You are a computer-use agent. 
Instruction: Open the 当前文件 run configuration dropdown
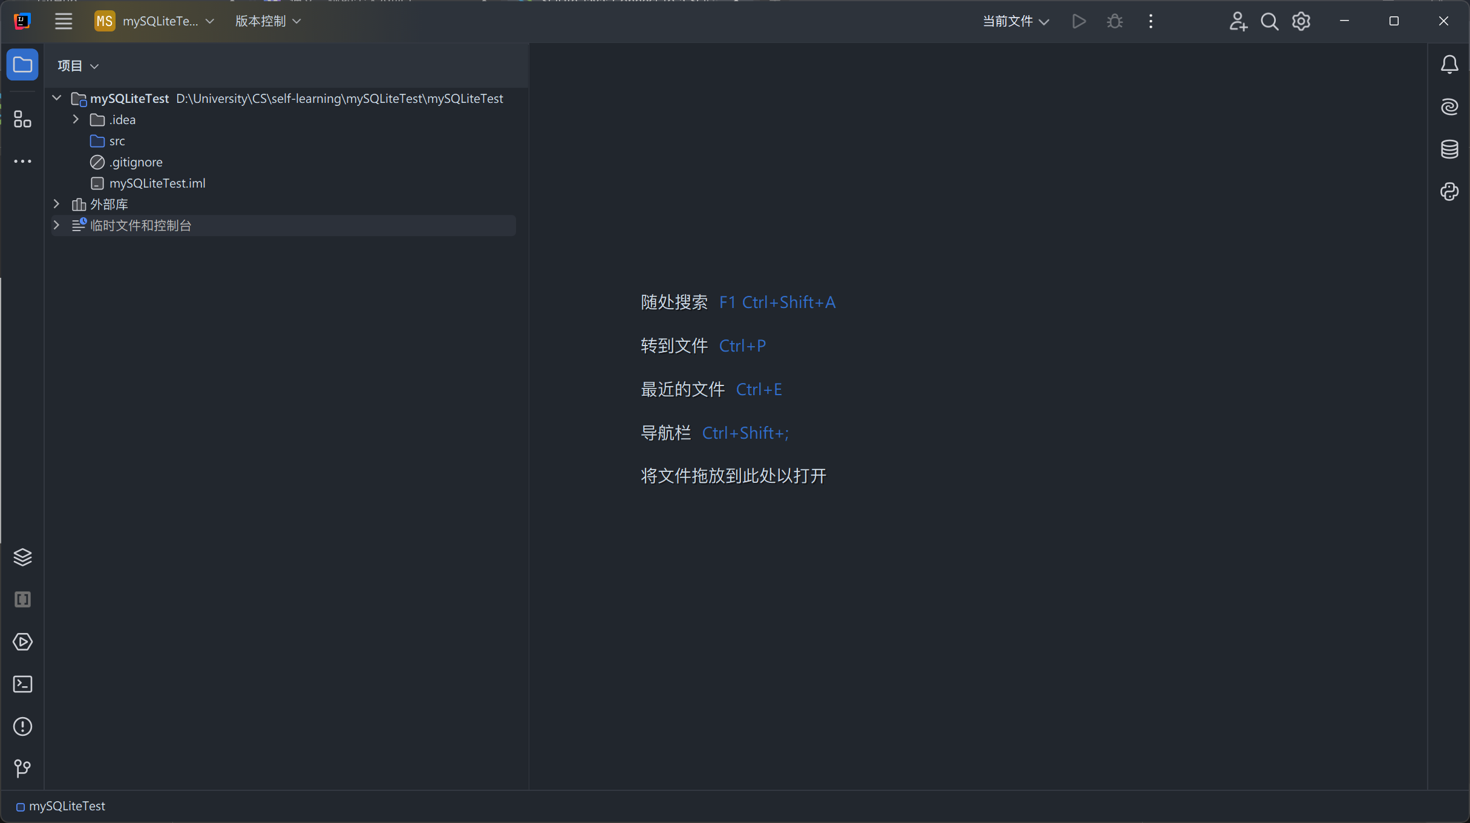1015,21
